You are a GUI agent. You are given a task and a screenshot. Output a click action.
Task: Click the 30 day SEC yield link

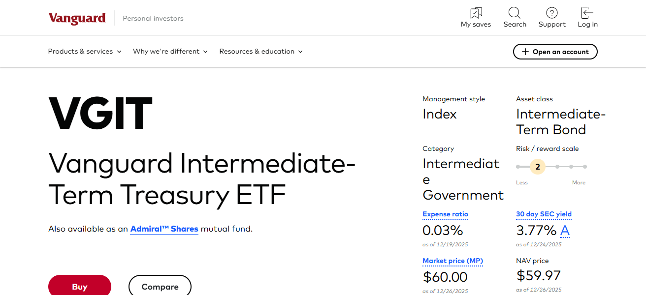(x=544, y=214)
